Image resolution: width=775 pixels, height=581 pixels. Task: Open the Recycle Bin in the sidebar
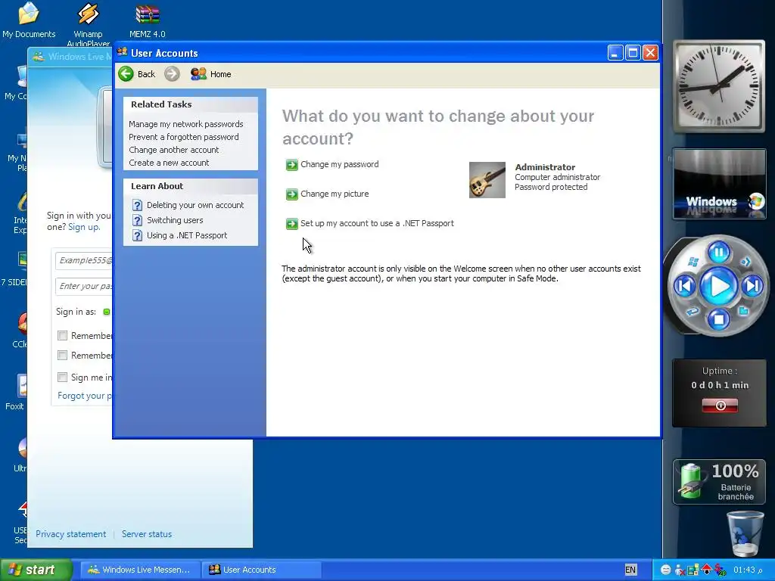(x=745, y=533)
